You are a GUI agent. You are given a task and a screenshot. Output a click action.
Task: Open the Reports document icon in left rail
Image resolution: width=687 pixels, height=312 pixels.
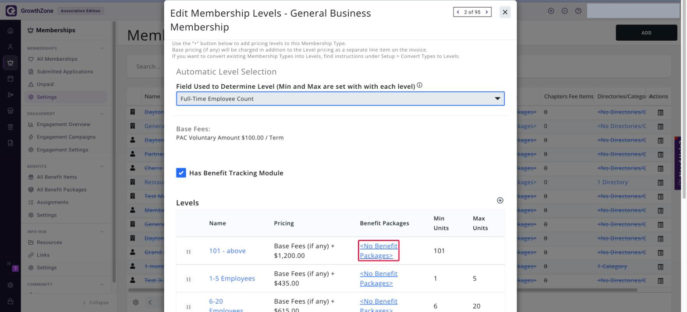click(11, 143)
